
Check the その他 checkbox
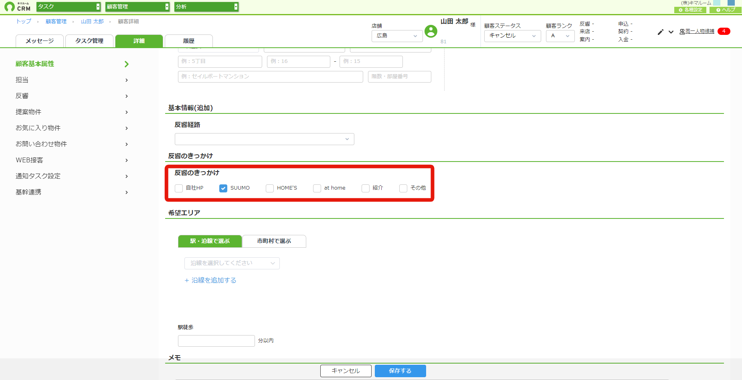(403, 188)
